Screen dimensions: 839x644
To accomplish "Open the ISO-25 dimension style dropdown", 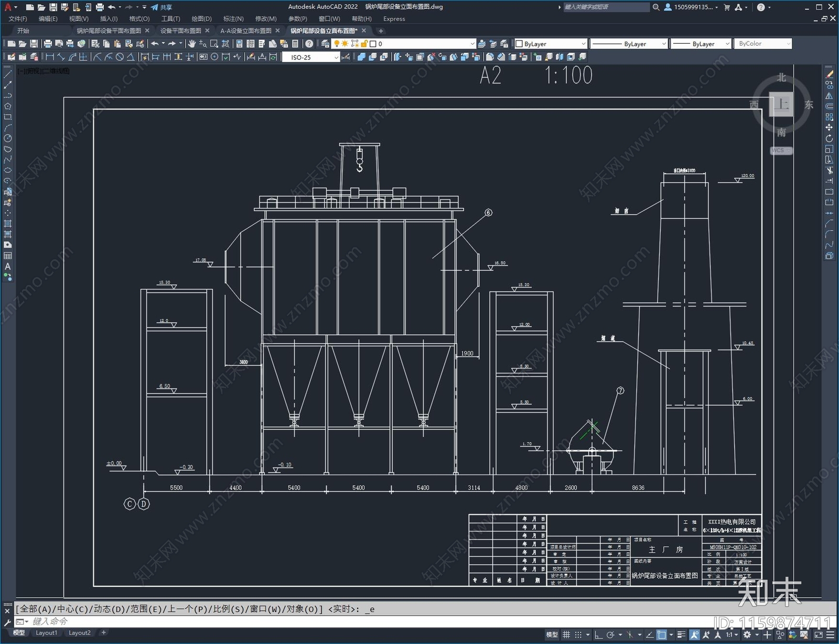I will click(x=336, y=58).
